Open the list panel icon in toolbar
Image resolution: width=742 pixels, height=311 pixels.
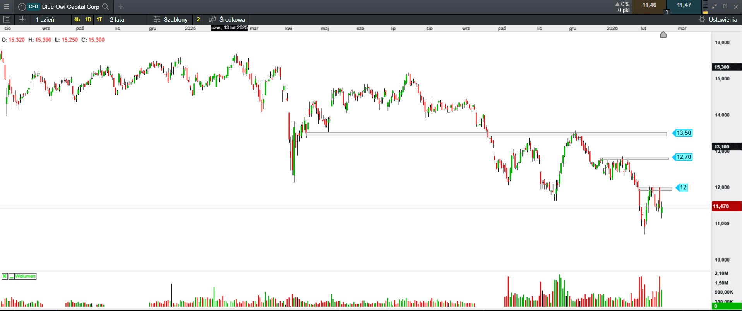pos(7,19)
